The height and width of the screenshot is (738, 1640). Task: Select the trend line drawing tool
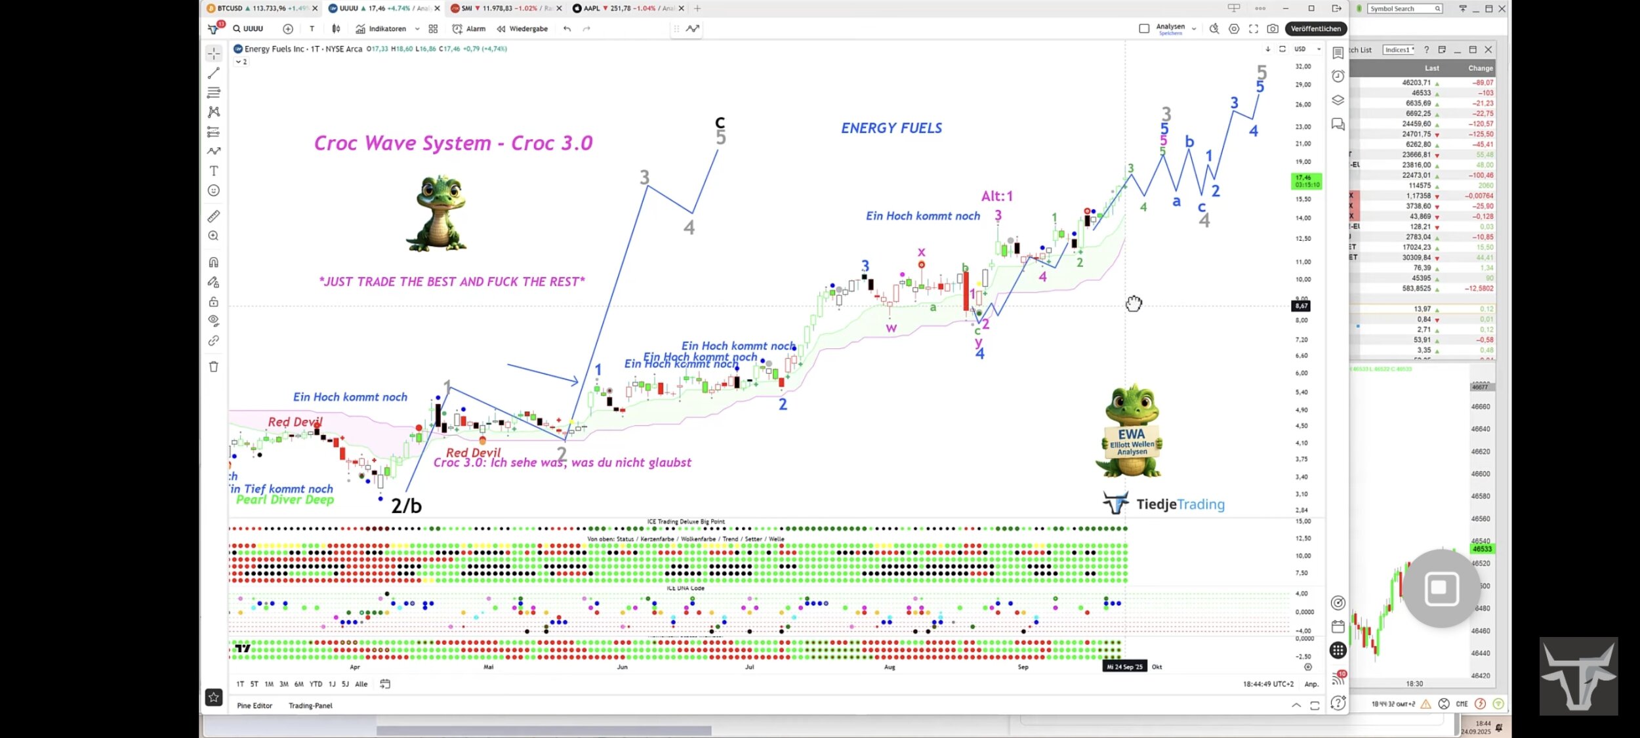214,73
